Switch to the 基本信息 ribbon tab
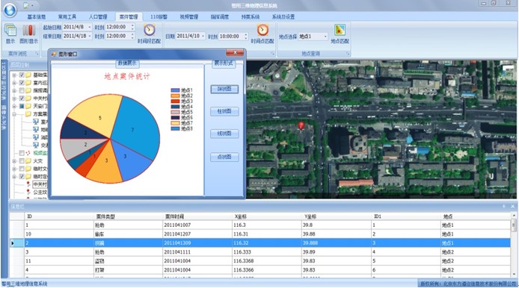 click(37, 17)
